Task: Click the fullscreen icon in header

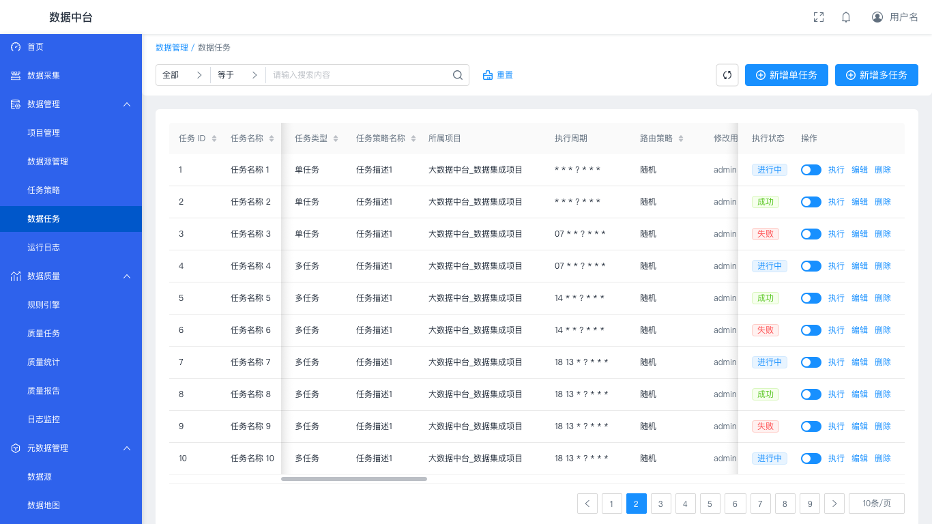Action: pyautogui.click(x=819, y=17)
